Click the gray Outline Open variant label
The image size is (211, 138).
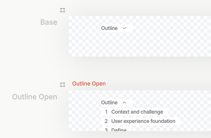pyautogui.click(x=35, y=97)
